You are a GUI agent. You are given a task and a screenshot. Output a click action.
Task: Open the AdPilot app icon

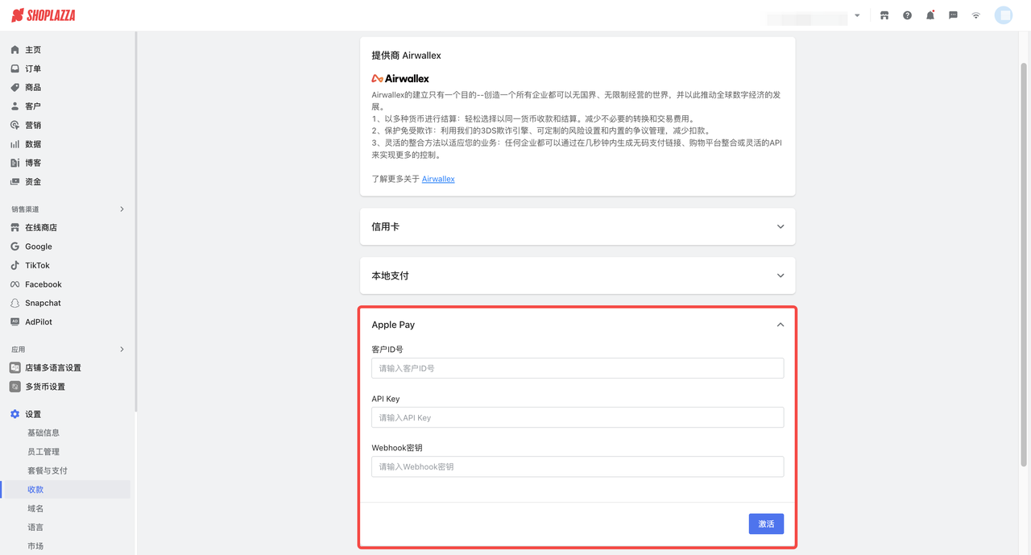point(13,321)
